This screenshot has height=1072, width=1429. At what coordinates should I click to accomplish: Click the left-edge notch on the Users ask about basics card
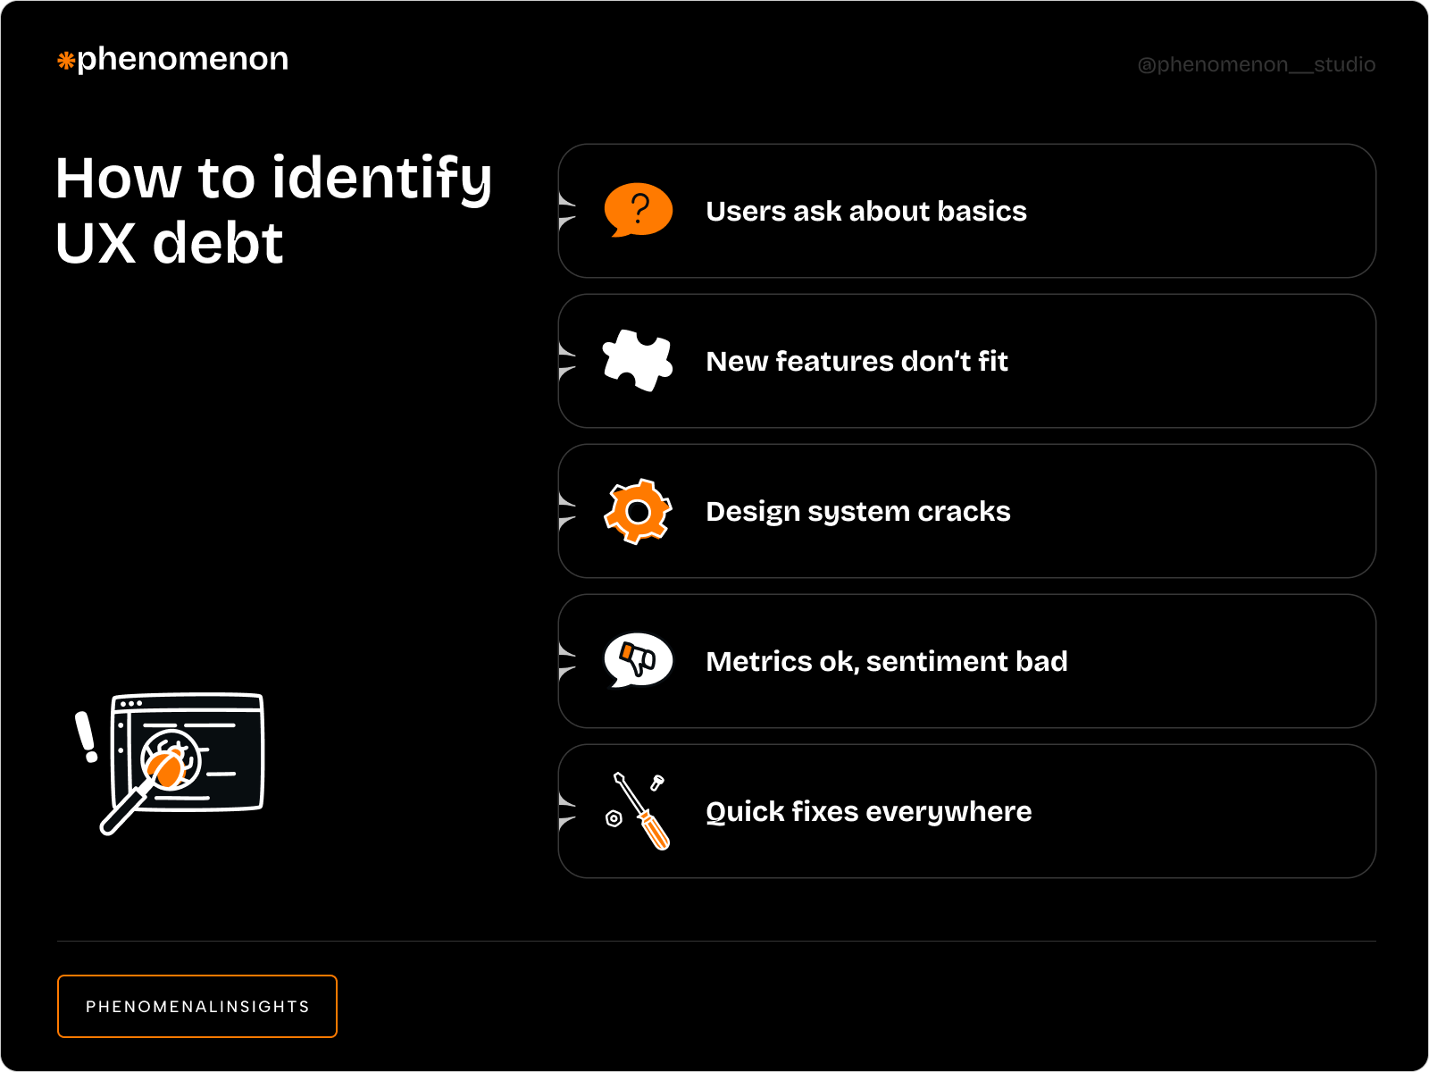pyautogui.click(x=566, y=211)
